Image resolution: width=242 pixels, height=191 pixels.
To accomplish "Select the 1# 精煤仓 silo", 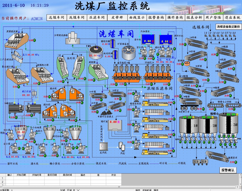I will [188, 127].
